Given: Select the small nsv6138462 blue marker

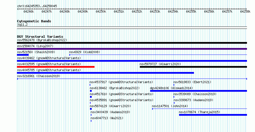Looking at the screenshot, I should click(x=91, y=91).
